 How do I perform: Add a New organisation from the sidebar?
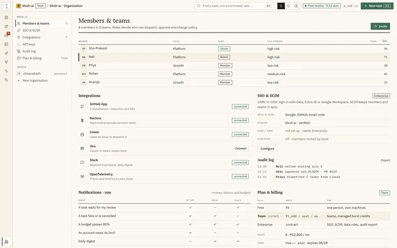tap(42, 80)
